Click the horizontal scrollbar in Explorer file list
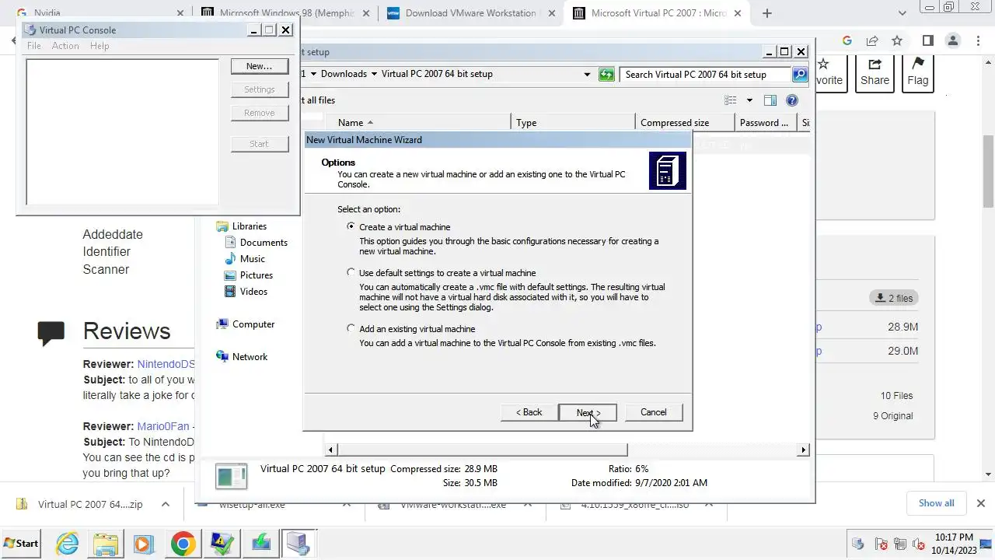 pyautogui.click(x=482, y=450)
